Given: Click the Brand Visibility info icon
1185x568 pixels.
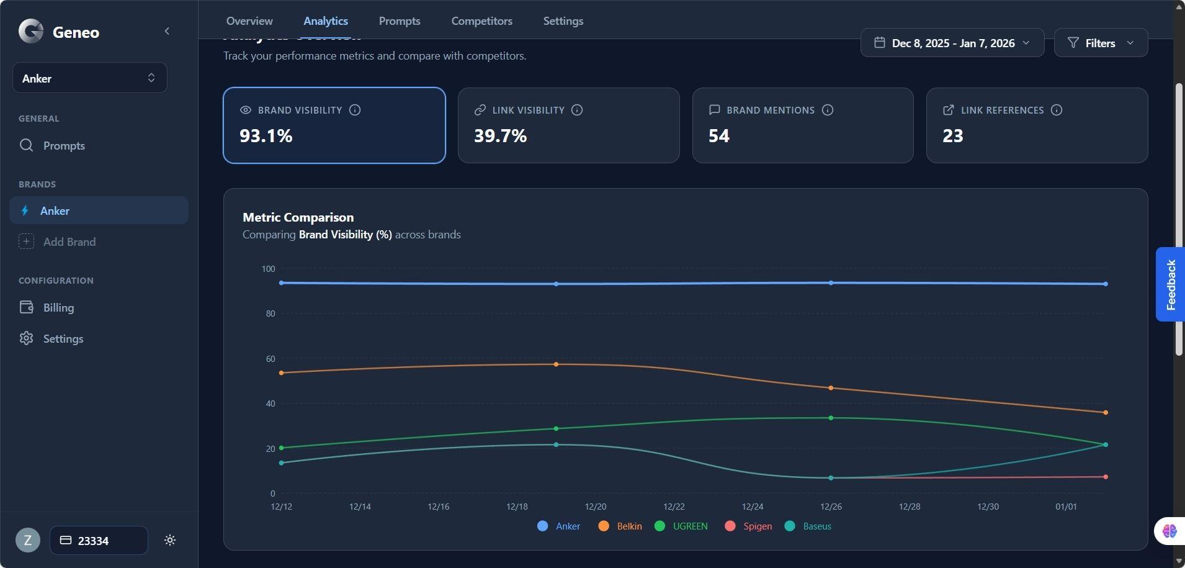Looking at the screenshot, I should click(355, 110).
